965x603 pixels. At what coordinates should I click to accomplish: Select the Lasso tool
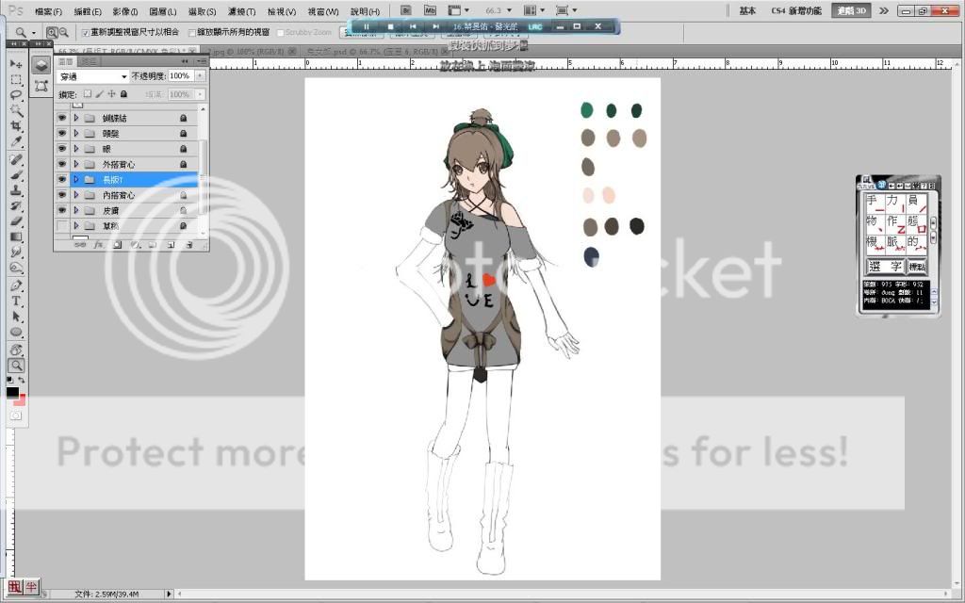[16, 95]
